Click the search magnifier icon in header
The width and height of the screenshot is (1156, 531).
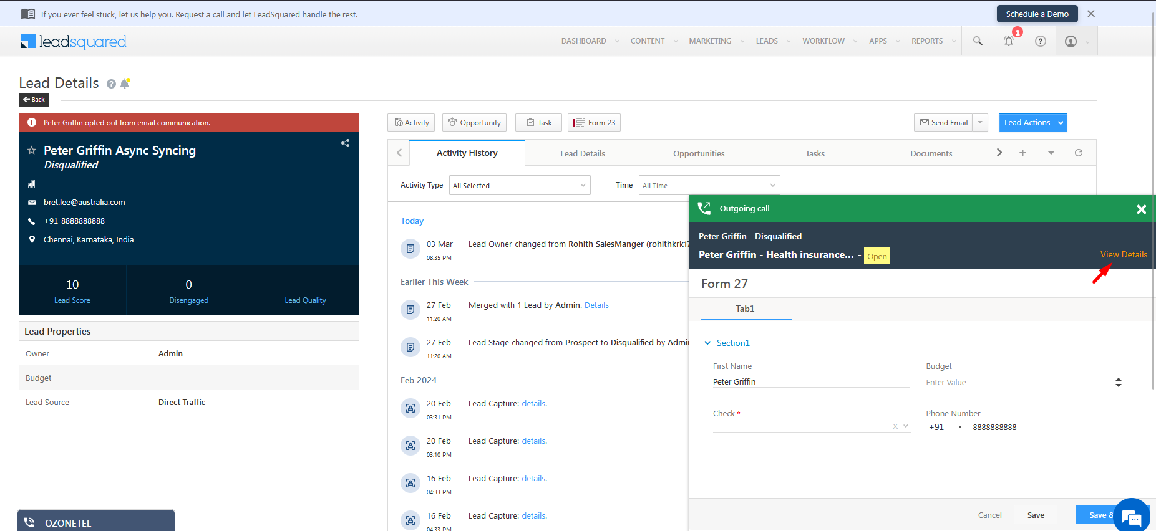pyautogui.click(x=978, y=41)
